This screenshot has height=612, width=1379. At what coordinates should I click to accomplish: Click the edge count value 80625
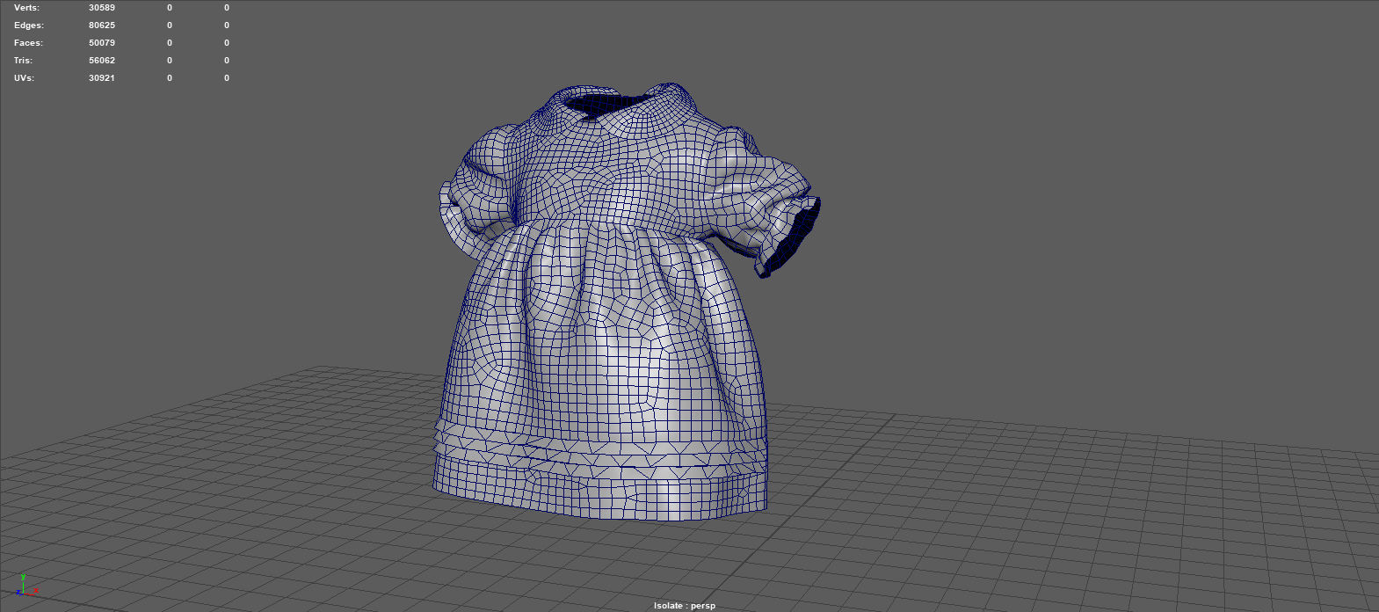102,25
